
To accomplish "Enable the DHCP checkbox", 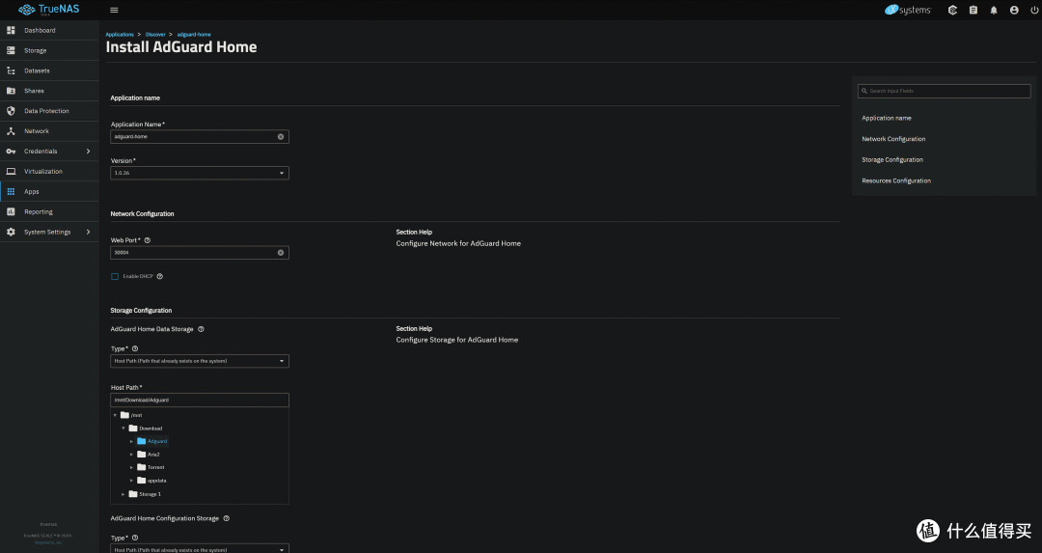I will pyautogui.click(x=115, y=276).
